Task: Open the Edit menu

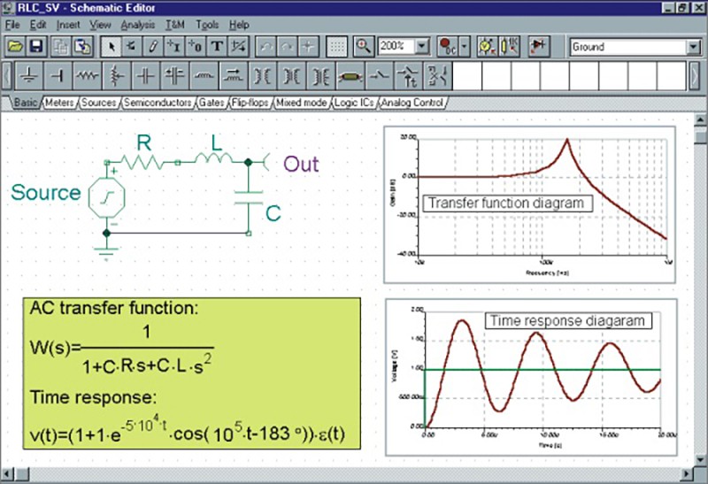Action: pos(38,25)
